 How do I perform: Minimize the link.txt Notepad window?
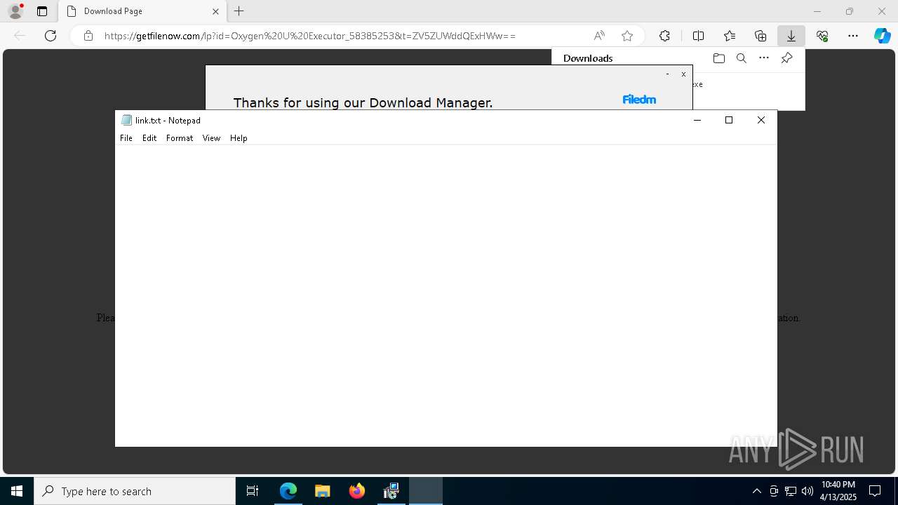tap(697, 120)
